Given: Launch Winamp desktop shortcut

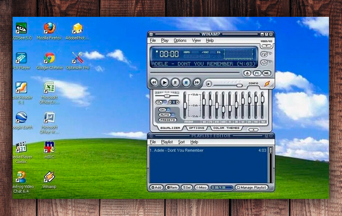Looking at the screenshot, I should (49, 180).
